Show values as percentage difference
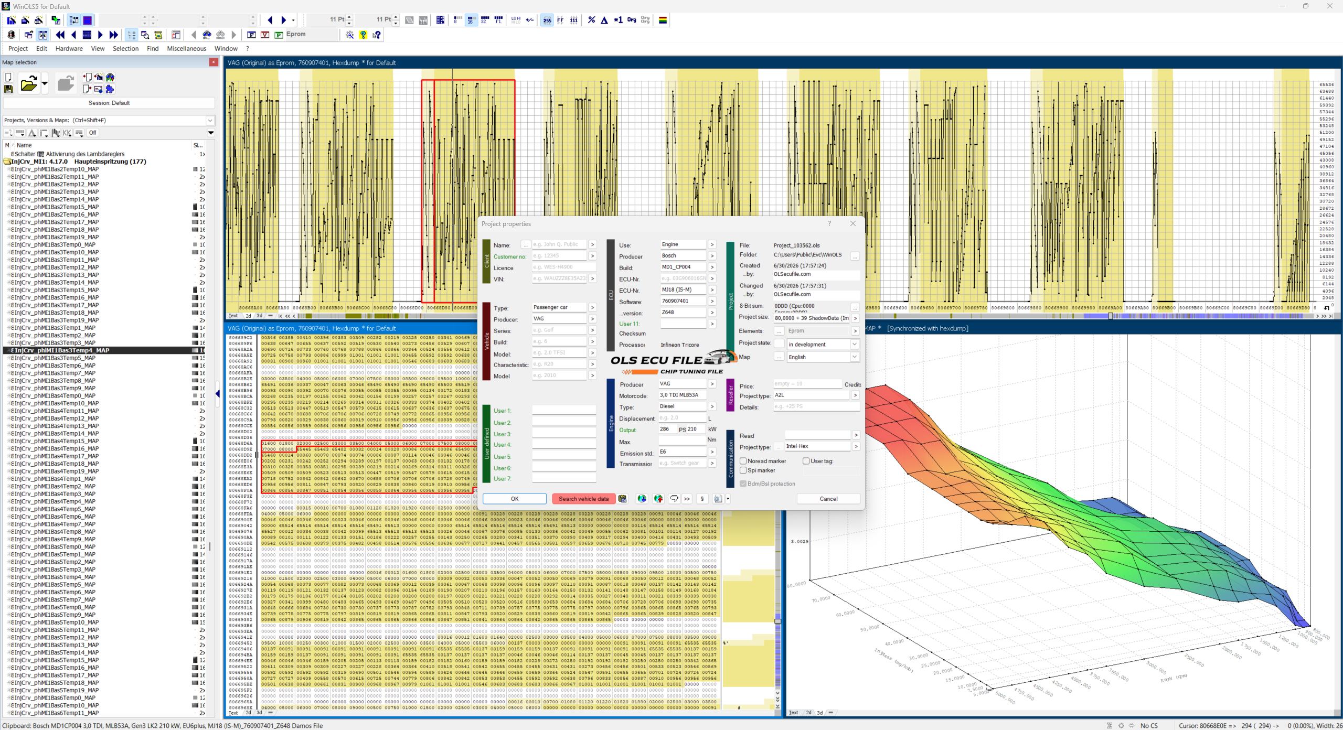1343x730 pixels. pyautogui.click(x=591, y=20)
